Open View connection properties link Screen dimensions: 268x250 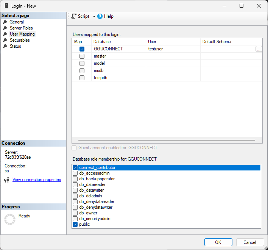point(36,180)
